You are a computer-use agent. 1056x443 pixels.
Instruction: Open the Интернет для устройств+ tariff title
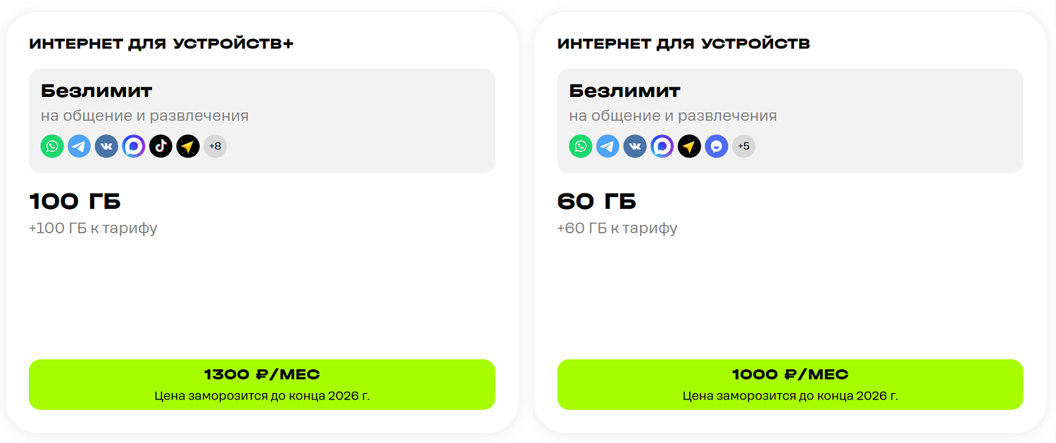pos(161,44)
